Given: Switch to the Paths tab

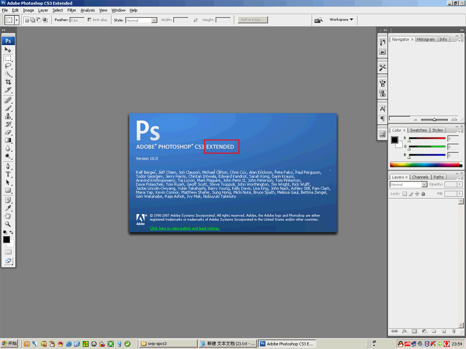Looking at the screenshot, I should pos(438,177).
